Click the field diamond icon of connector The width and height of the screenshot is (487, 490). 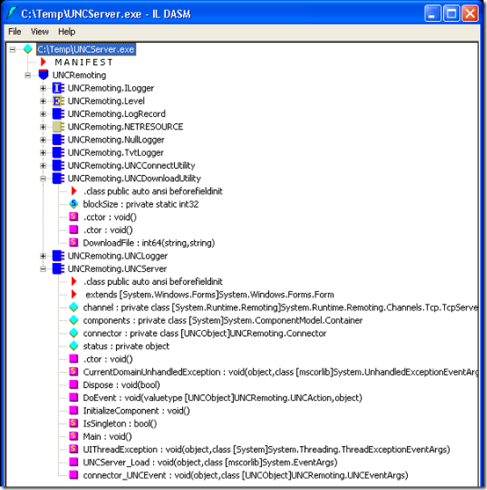74,333
